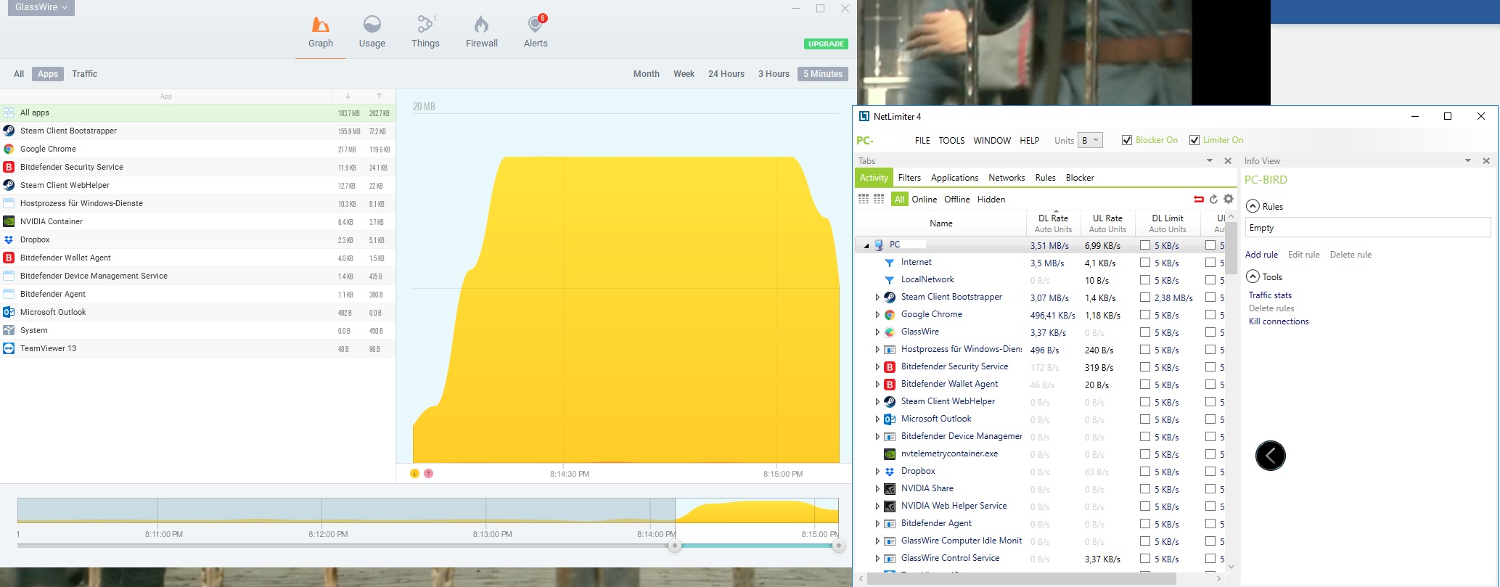Image resolution: width=1500 pixels, height=587 pixels.
Task: Sort GlassWire apps by the download arrow column
Action: click(x=348, y=96)
